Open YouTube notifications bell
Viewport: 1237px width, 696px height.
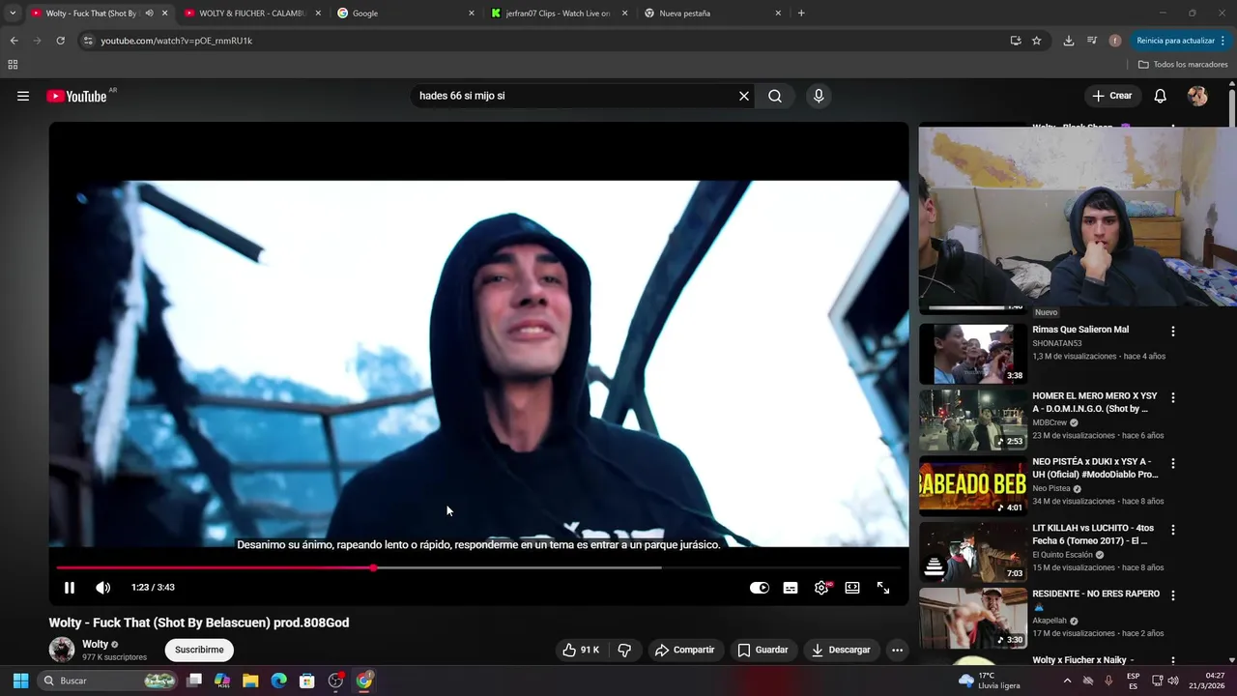pyautogui.click(x=1161, y=96)
